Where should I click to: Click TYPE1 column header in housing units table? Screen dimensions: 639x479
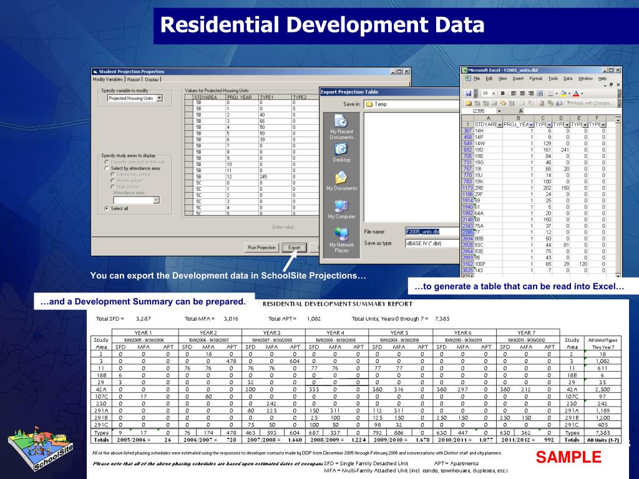click(275, 97)
